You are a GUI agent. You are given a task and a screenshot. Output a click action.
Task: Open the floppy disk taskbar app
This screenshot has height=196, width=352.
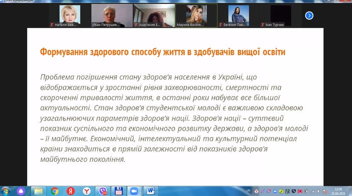119,191
